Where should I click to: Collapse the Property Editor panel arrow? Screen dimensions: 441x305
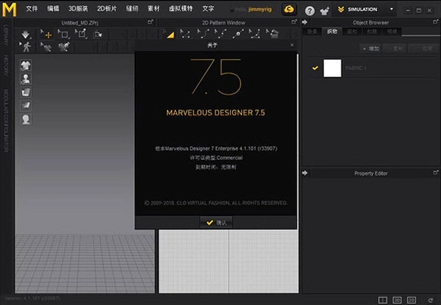[x=305, y=173]
